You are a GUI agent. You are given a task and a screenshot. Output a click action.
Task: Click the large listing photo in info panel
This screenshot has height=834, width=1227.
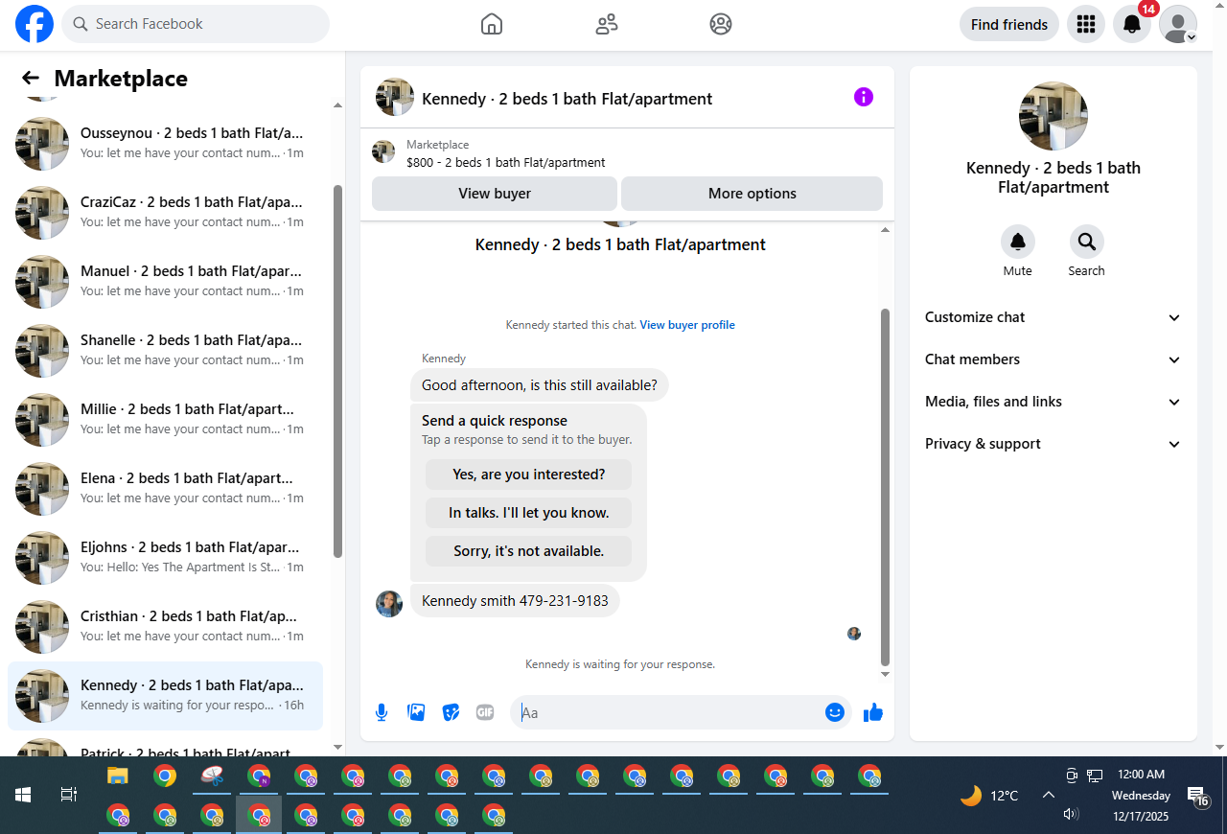[1053, 116]
